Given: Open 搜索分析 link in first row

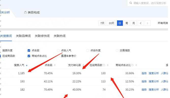Looking at the screenshot, I should click(154, 73).
